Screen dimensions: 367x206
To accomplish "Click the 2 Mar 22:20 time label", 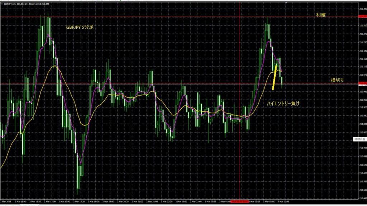I will 167,202.
